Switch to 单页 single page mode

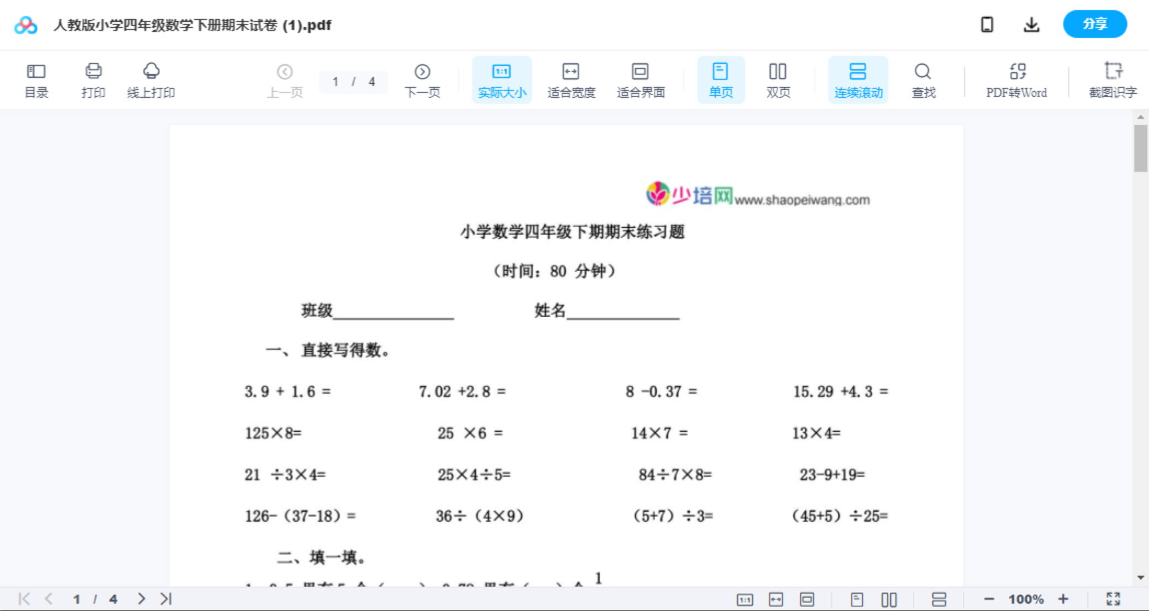(721, 79)
